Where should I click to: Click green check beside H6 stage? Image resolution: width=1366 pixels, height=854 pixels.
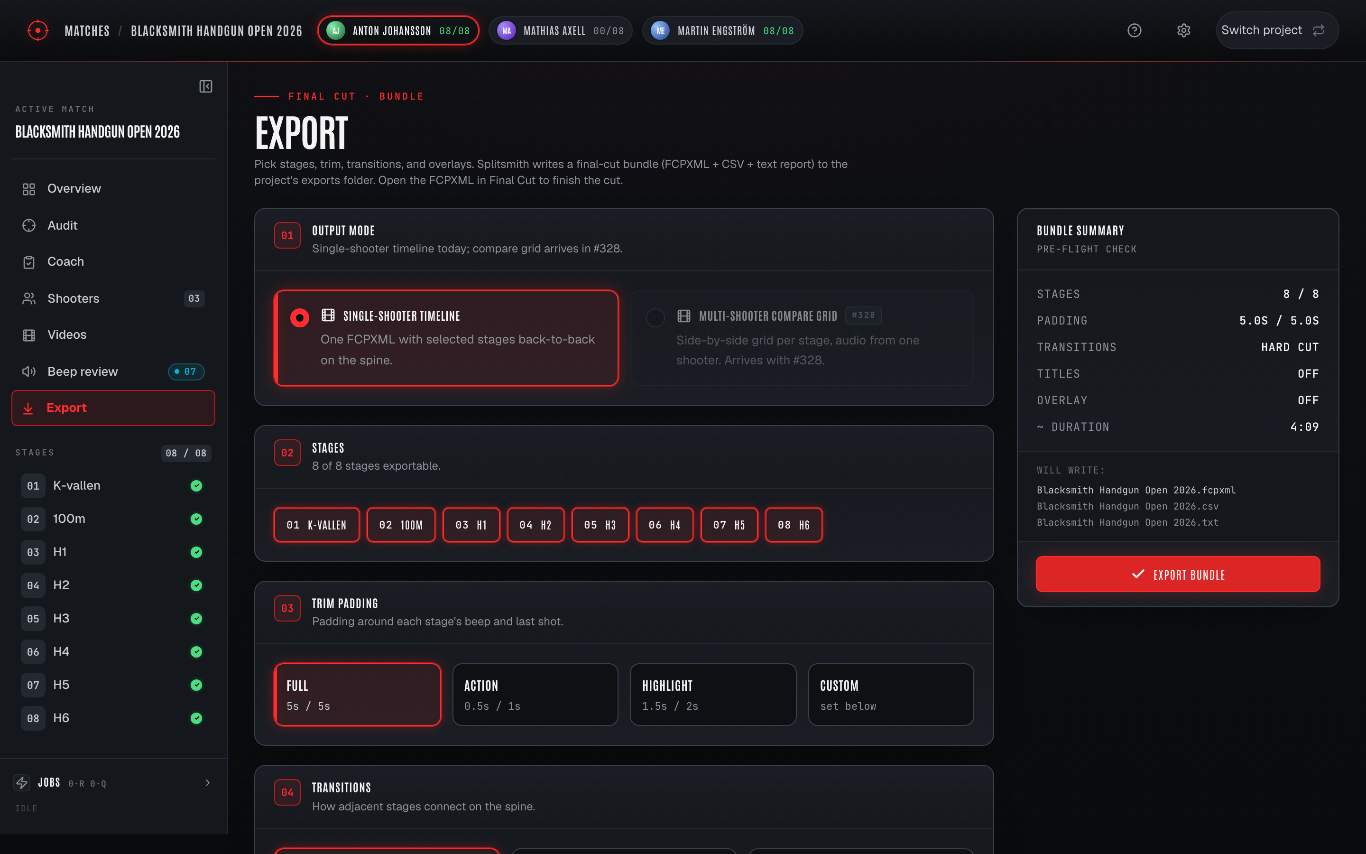(x=196, y=718)
